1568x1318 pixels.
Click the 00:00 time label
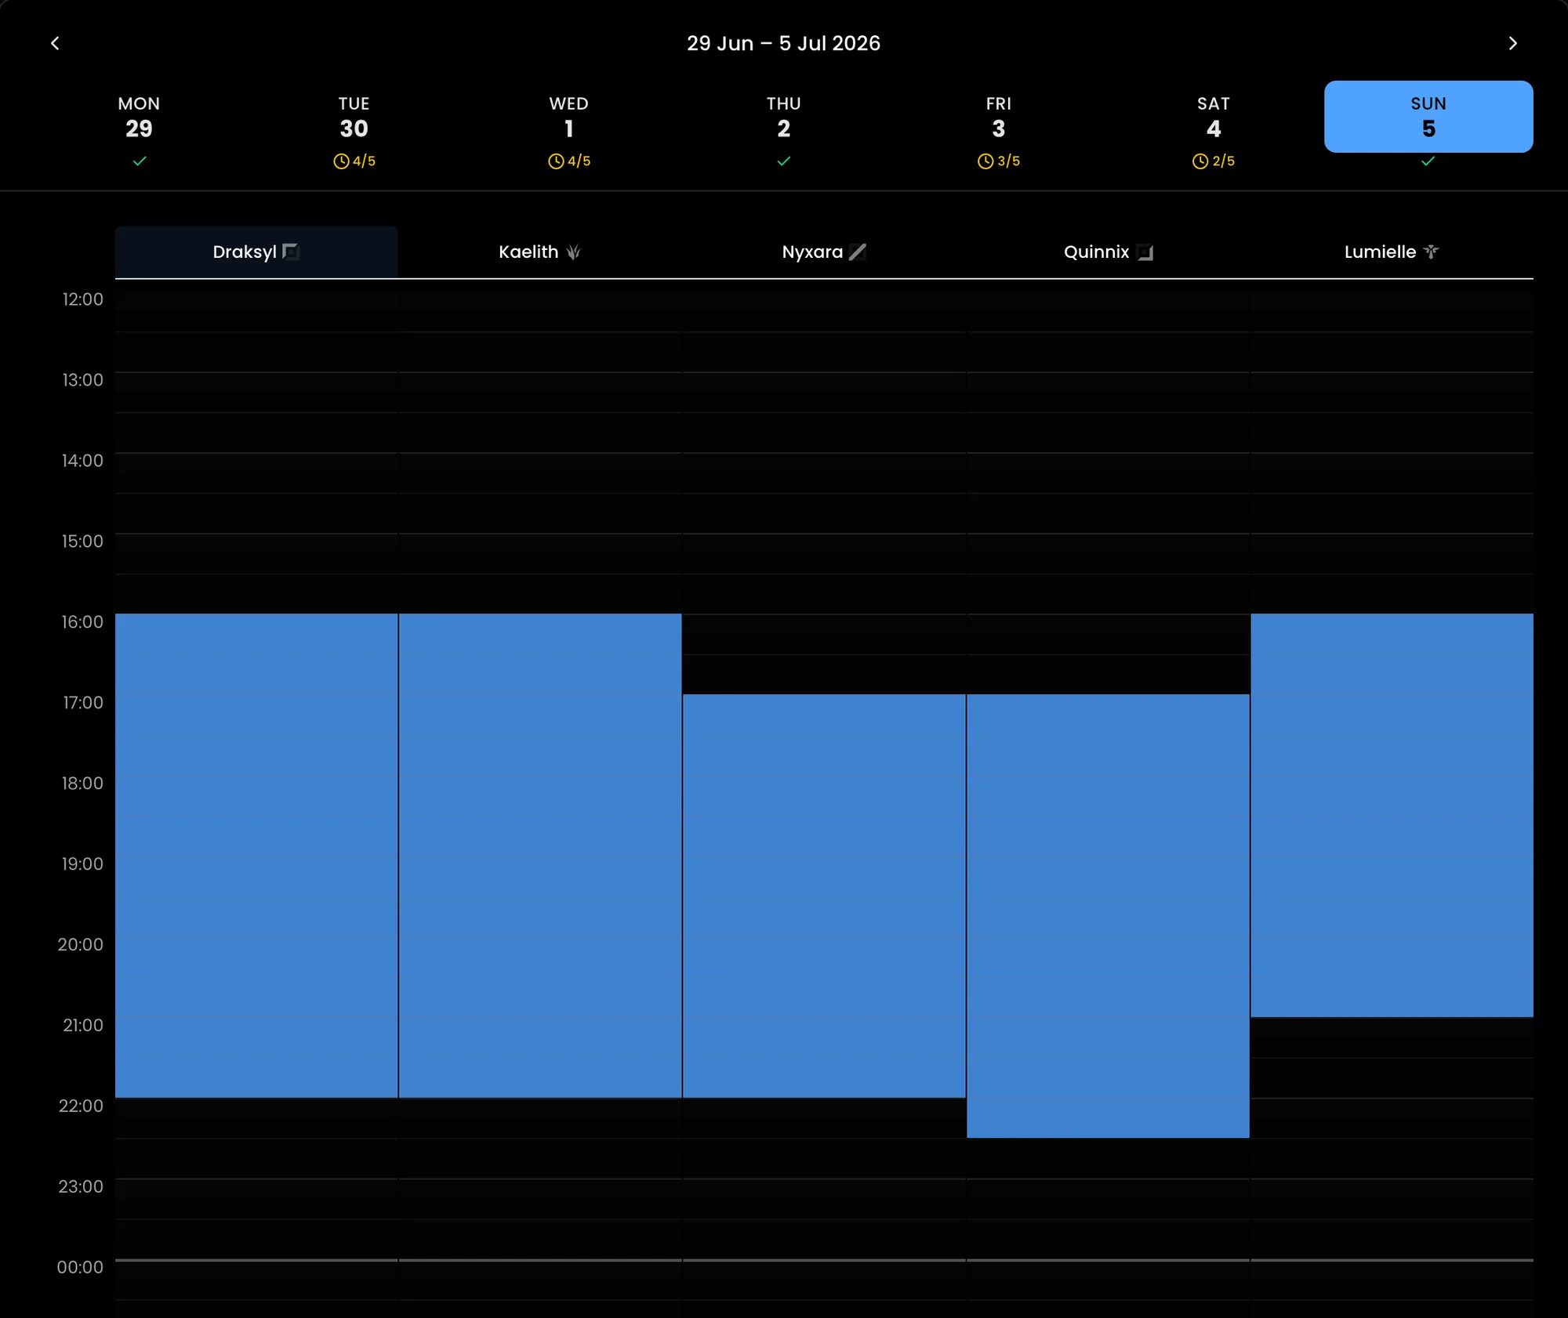coord(80,1268)
